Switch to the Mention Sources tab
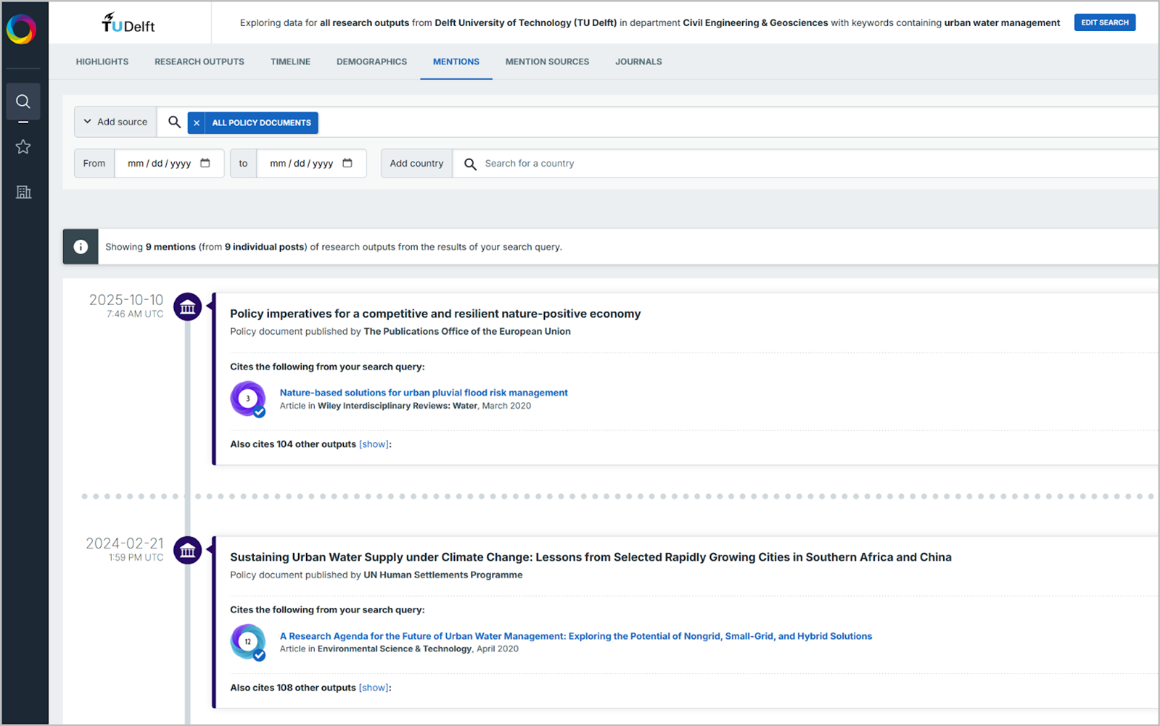Screen dimensions: 1160x726 547,62
